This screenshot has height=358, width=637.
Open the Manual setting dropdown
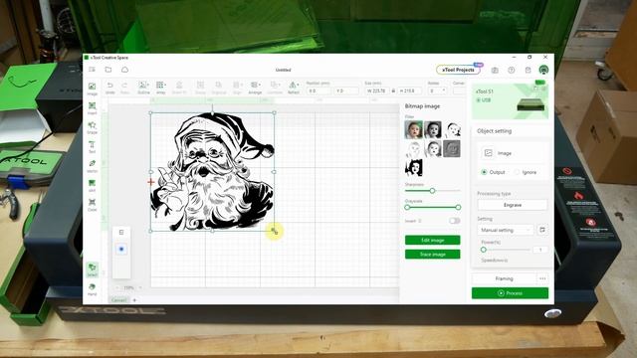pos(506,230)
